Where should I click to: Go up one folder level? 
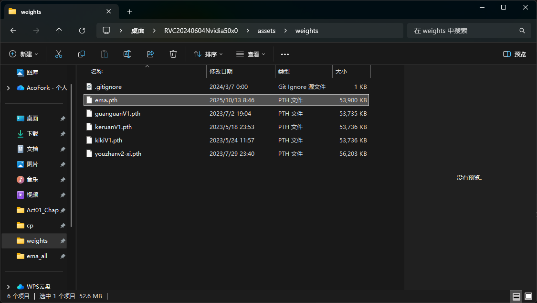[59, 31]
